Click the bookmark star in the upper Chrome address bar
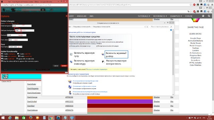214x120 pixels. (x=191, y=5)
